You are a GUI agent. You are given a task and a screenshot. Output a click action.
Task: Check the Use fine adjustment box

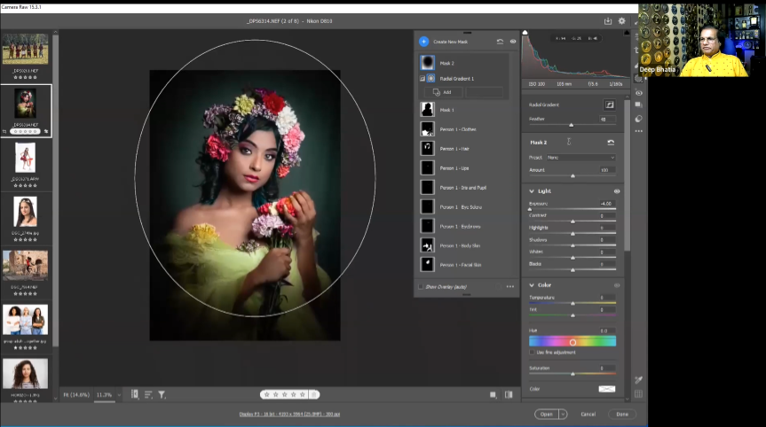pos(532,352)
